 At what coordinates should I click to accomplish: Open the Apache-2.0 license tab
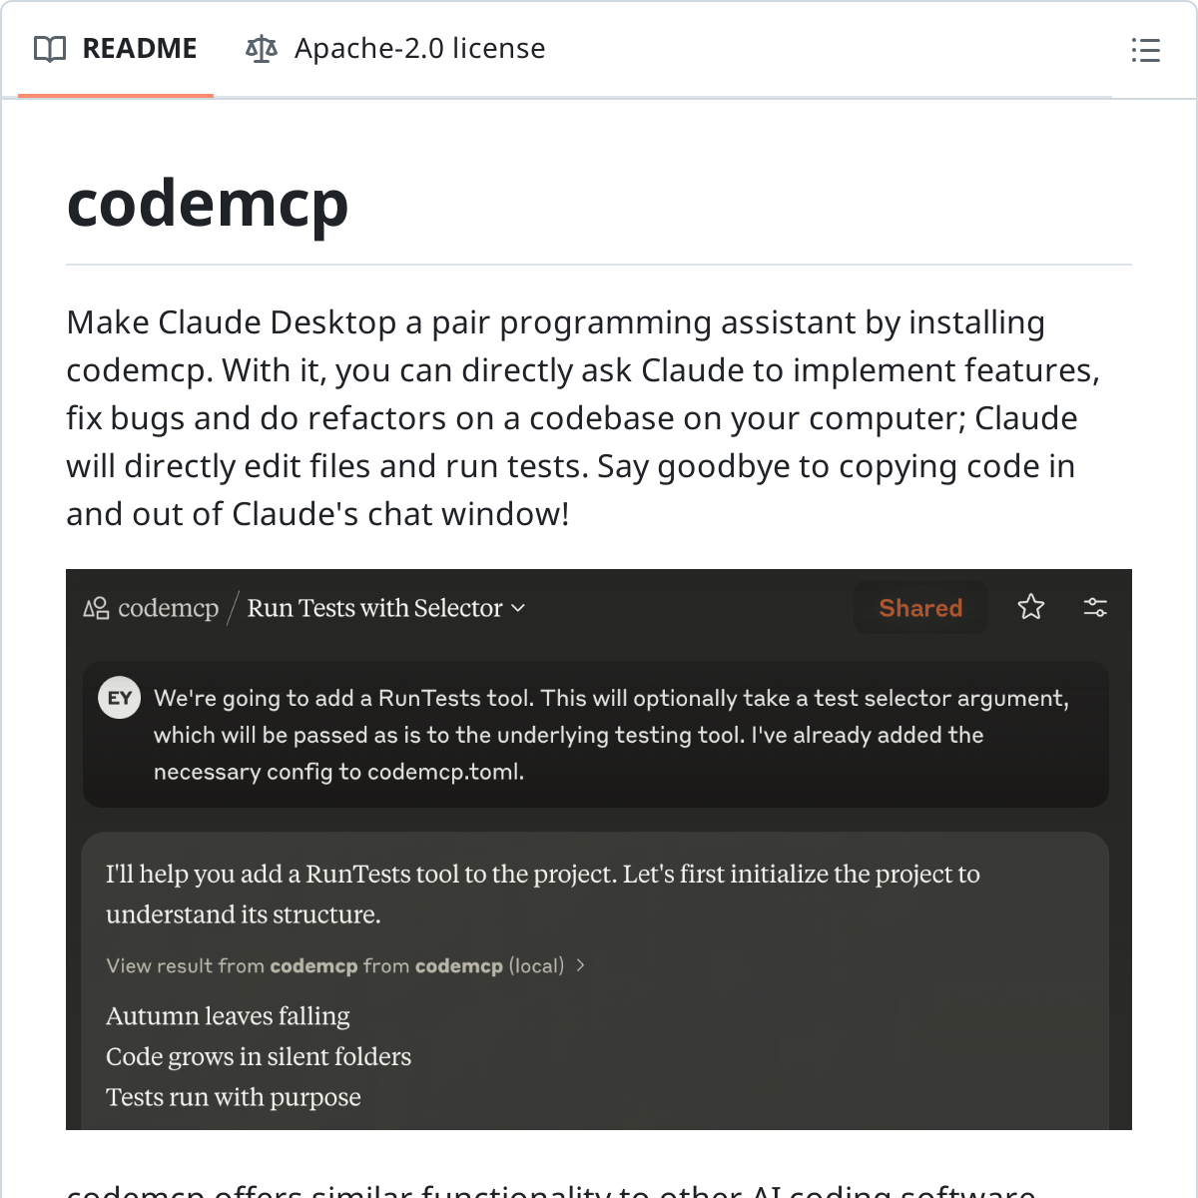[x=419, y=49]
